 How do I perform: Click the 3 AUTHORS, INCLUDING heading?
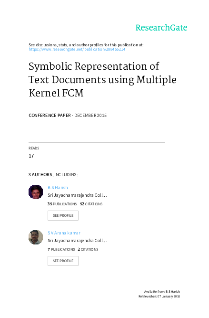(x=53, y=175)
